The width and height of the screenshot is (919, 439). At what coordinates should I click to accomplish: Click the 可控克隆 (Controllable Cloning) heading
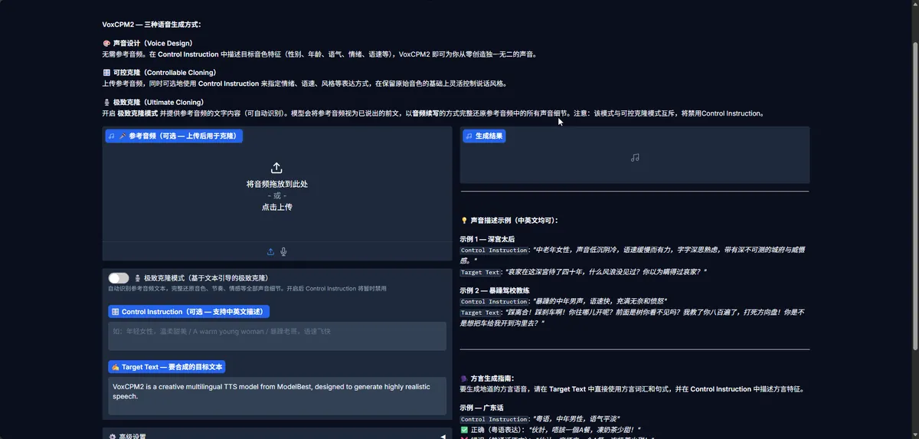click(x=159, y=73)
